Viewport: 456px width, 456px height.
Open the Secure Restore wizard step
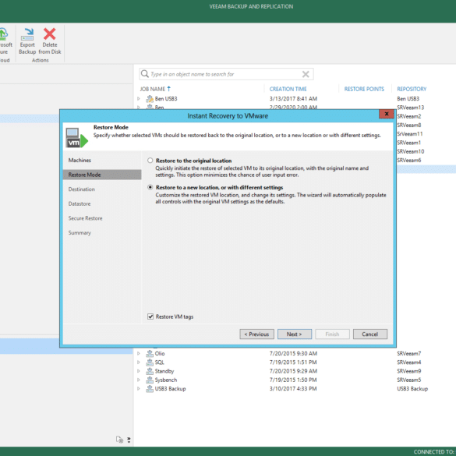(85, 218)
